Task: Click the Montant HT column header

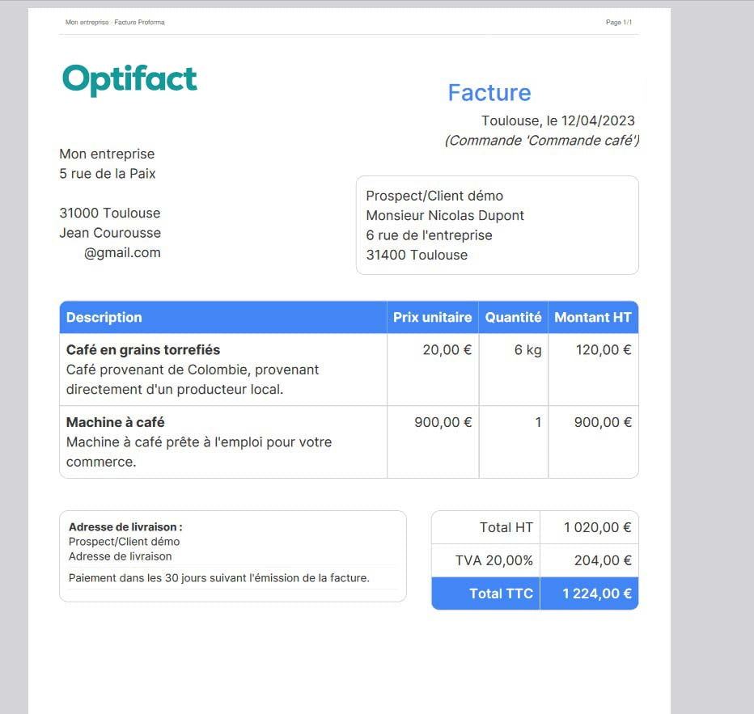Action: pyautogui.click(x=592, y=318)
